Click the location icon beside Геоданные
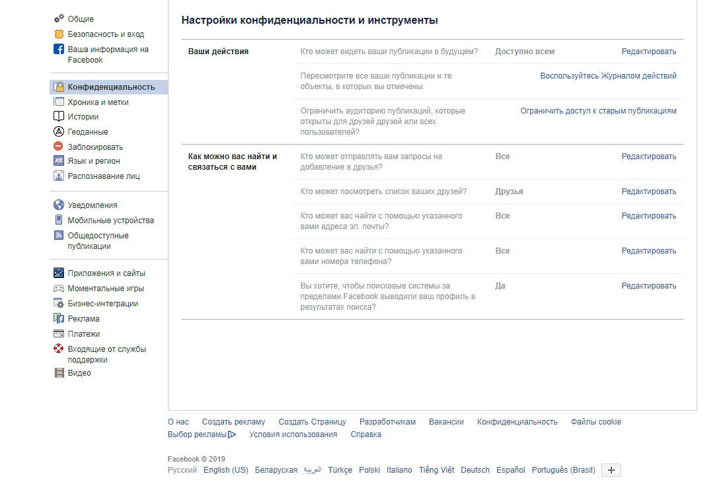Image resolution: width=727 pixels, height=484 pixels. click(59, 131)
